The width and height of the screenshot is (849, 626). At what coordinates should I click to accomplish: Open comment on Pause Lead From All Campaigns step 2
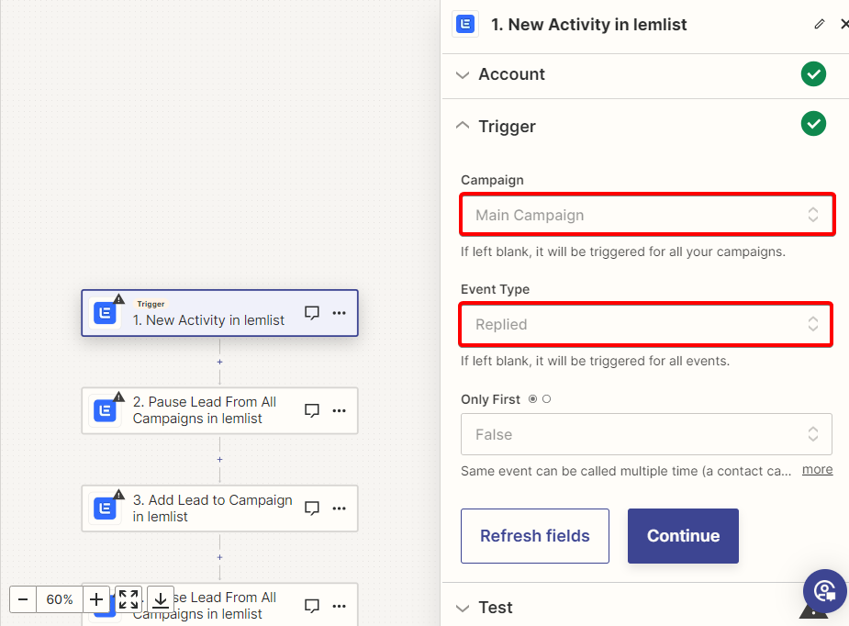pos(312,410)
